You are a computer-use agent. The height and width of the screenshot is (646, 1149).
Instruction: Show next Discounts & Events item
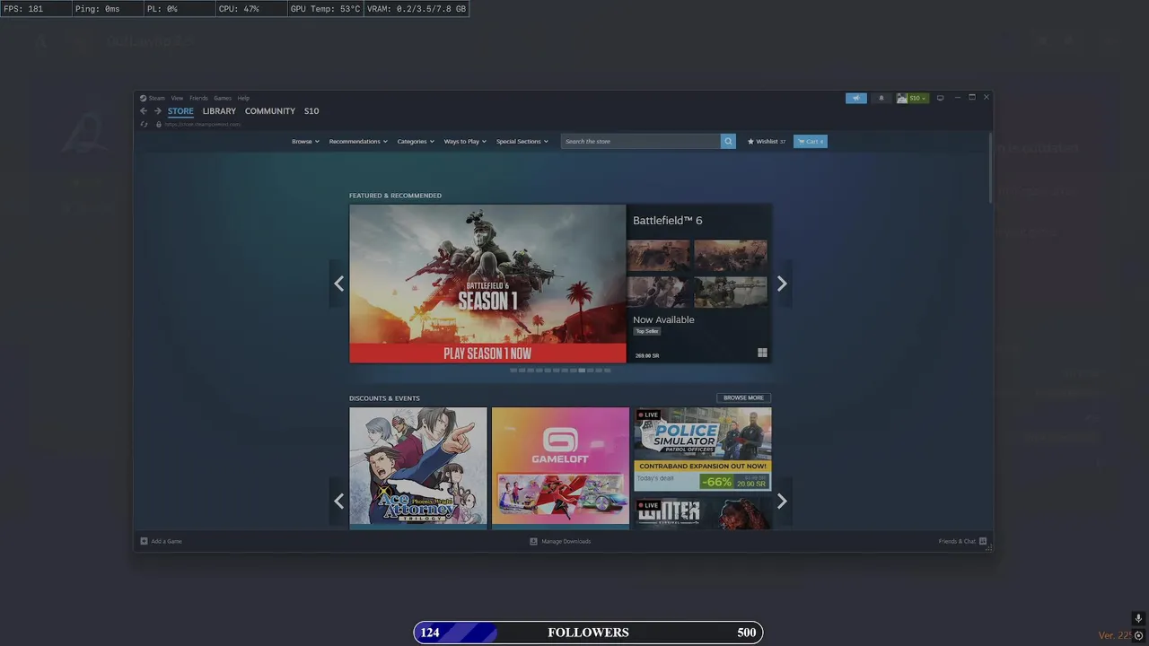pos(782,501)
